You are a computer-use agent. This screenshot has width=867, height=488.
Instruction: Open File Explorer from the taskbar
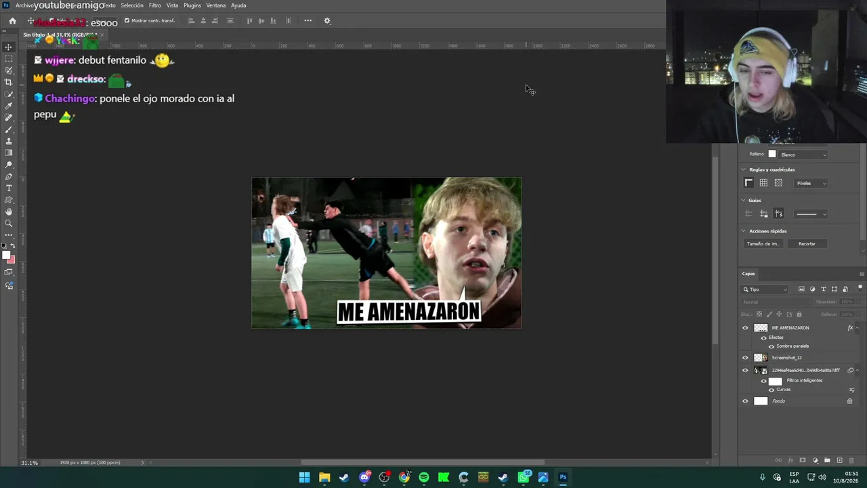(x=324, y=477)
